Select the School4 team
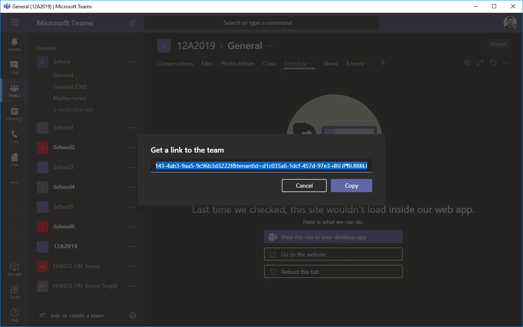The width and height of the screenshot is (523, 327). click(x=64, y=187)
